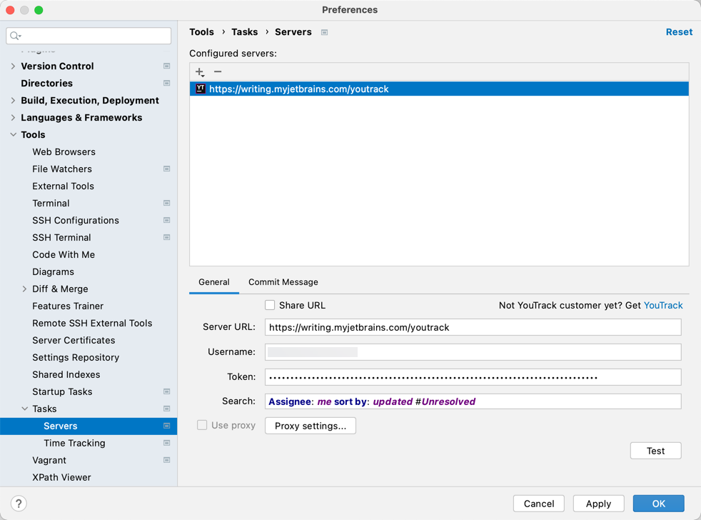Open the YouTrack link
Screen dimensions: 701x520
click(663, 305)
